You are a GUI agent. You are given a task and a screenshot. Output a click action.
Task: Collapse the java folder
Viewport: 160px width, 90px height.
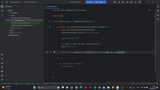[x=8, y=15]
